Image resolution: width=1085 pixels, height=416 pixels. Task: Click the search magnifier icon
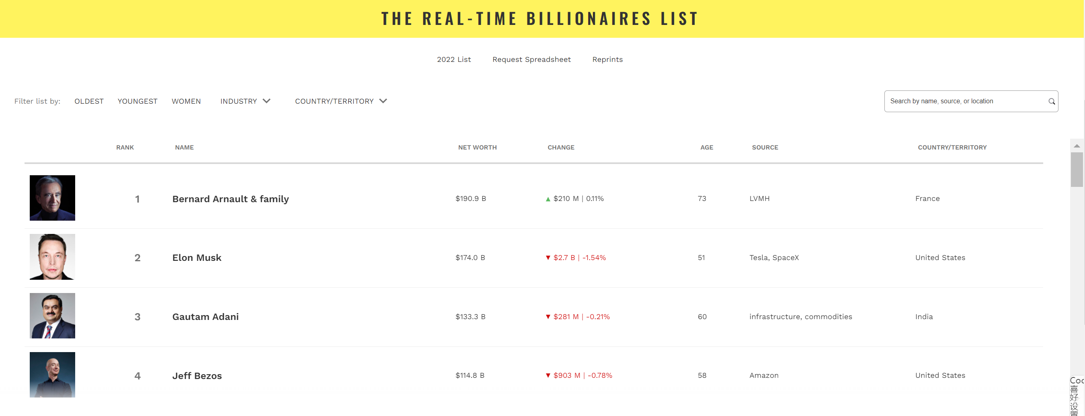(1051, 101)
